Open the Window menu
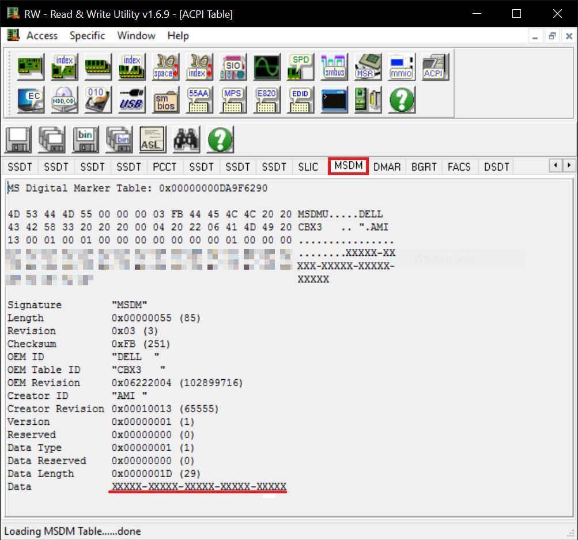 pos(136,36)
